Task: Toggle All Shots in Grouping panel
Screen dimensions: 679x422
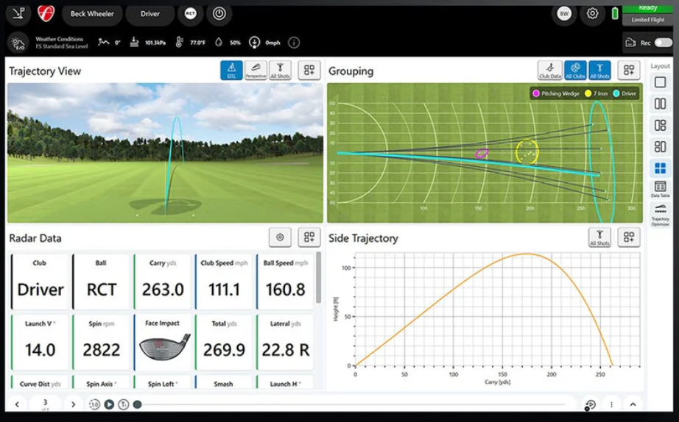Action: click(x=599, y=70)
